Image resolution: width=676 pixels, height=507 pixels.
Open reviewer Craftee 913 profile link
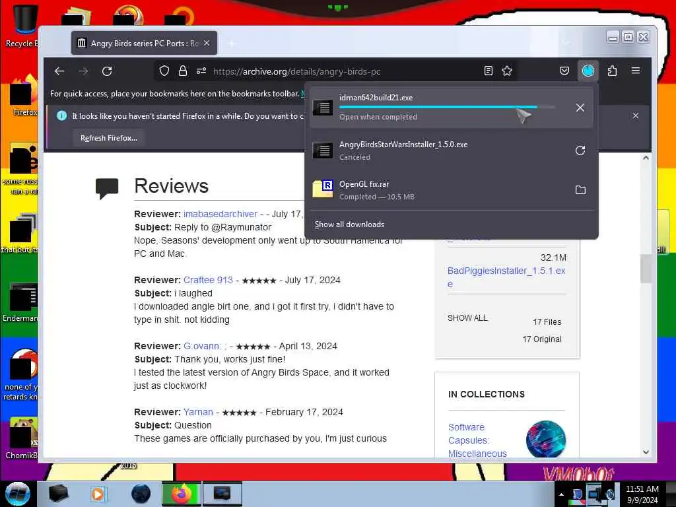pos(208,280)
